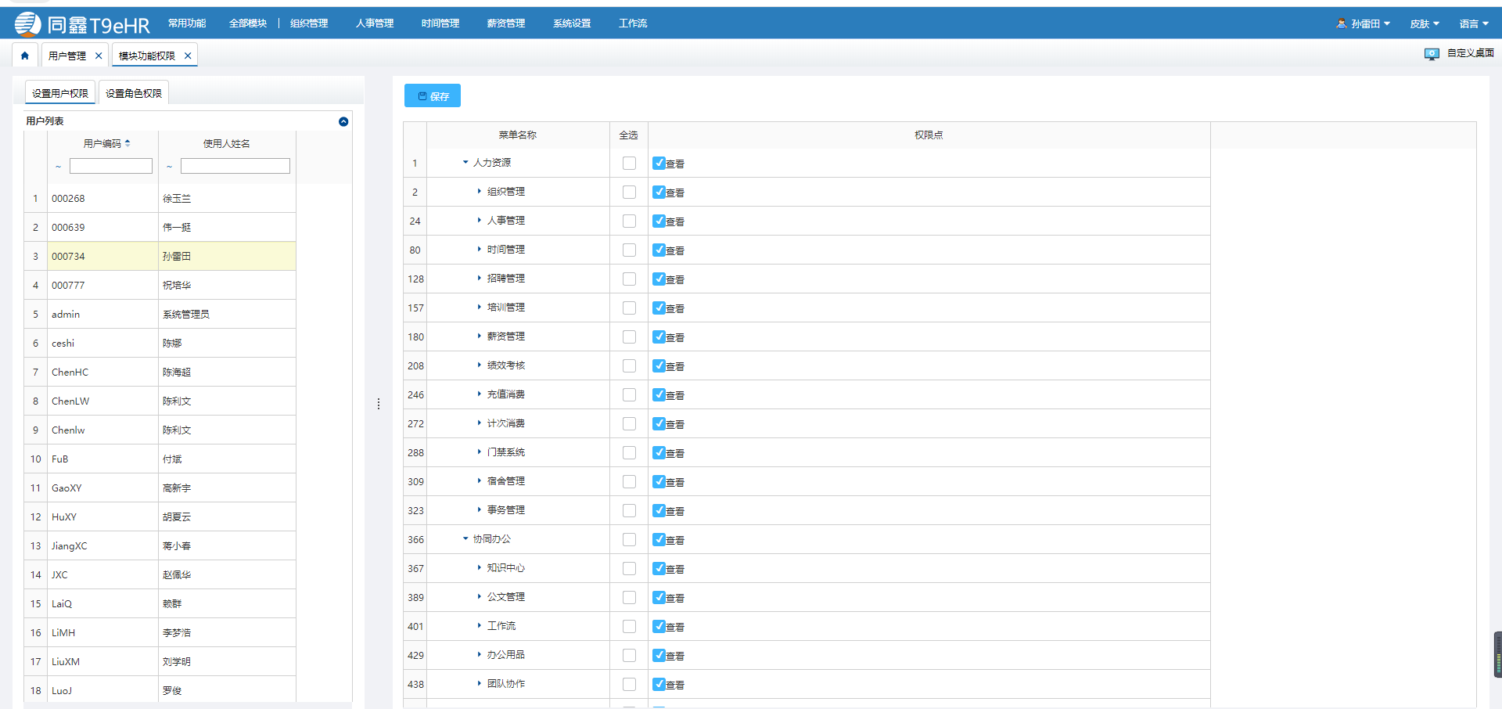The height and width of the screenshot is (709, 1502).
Task: Select user row 系统管理员 admin
Action: (185, 315)
